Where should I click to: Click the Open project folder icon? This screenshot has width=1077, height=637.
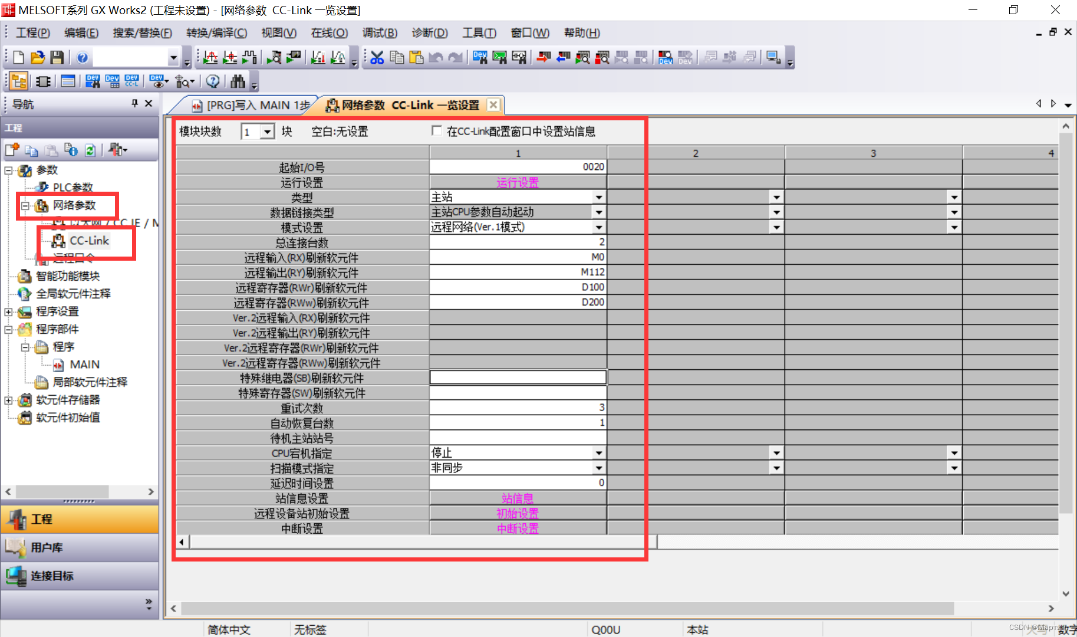click(x=38, y=57)
